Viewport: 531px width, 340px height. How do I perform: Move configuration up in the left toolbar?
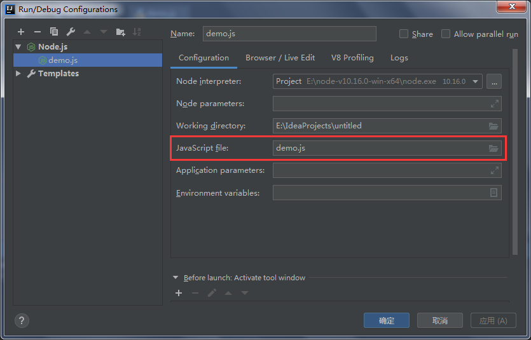(x=87, y=32)
